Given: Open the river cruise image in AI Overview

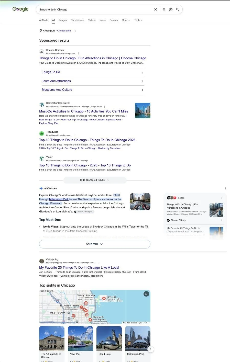Looking at the screenshot, I should tap(140, 202).
